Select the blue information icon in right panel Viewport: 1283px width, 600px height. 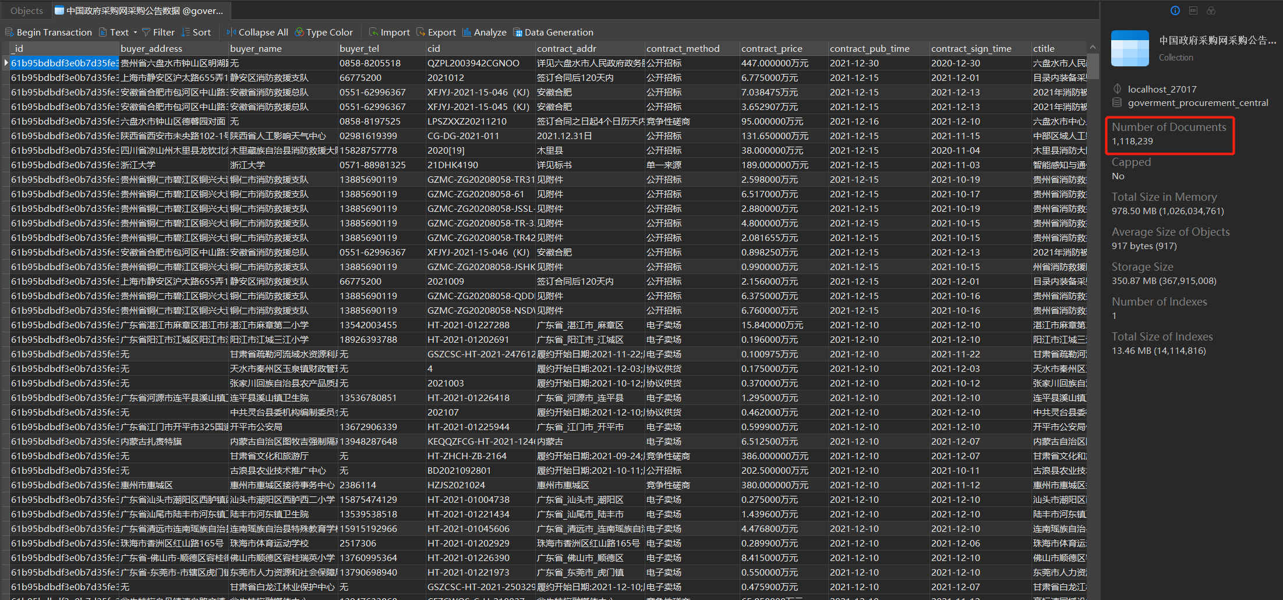click(x=1175, y=10)
